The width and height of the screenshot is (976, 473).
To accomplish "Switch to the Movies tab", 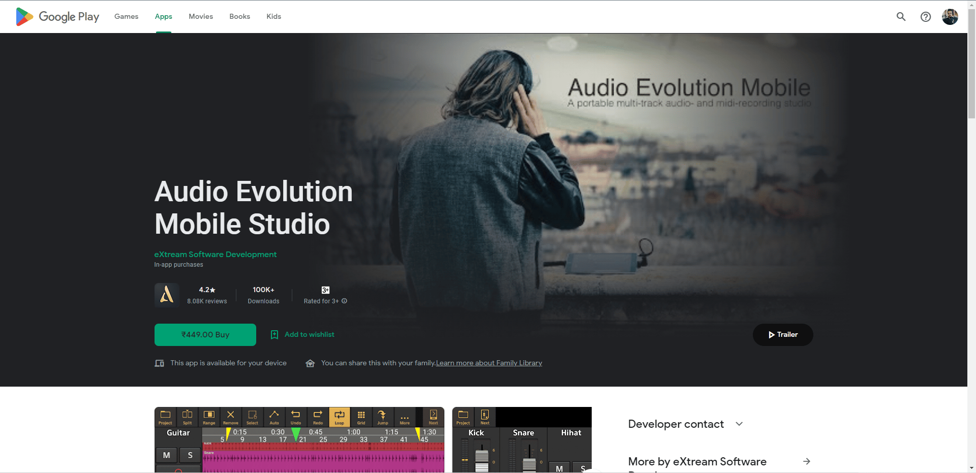I will (201, 17).
